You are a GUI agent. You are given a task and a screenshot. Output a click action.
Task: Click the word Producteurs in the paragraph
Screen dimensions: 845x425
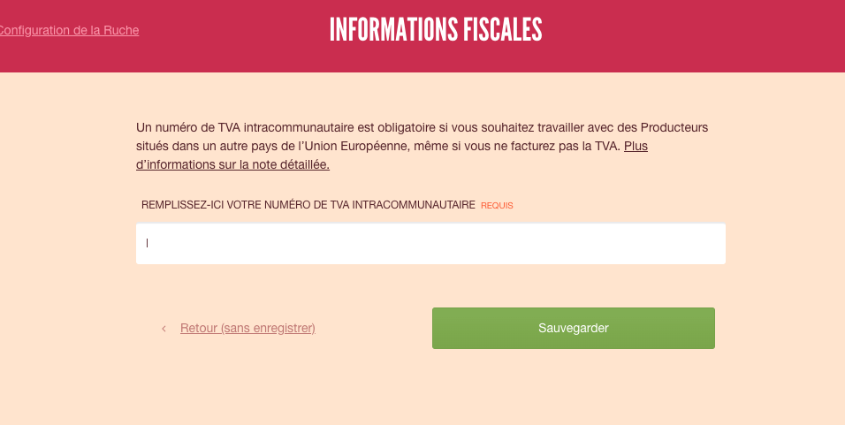coord(674,127)
